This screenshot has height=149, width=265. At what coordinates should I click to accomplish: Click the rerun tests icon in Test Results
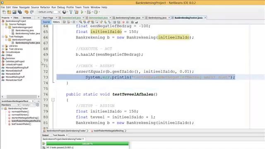point(44,144)
